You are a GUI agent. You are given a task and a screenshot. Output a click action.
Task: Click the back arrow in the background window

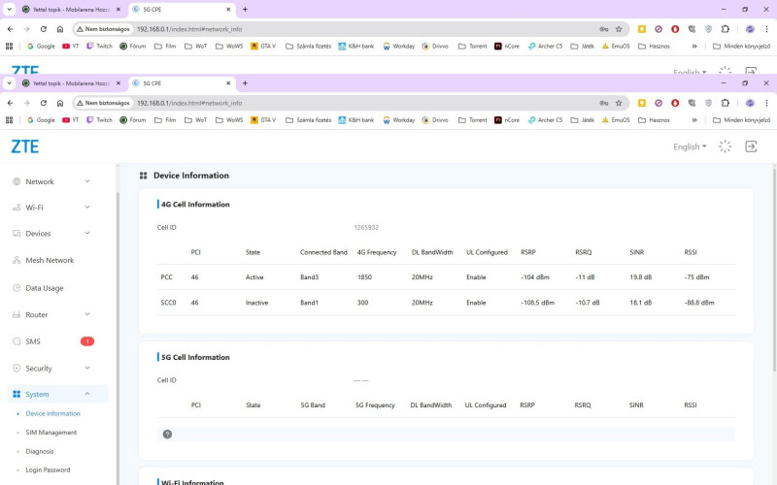coord(11,29)
